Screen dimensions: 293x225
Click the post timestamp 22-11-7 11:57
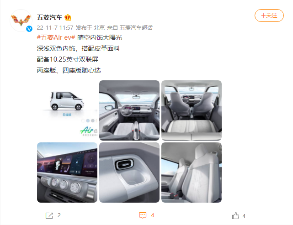coord(55,28)
